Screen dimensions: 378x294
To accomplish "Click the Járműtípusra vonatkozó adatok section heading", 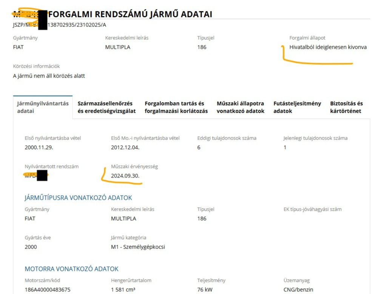I will click(x=78, y=198).
